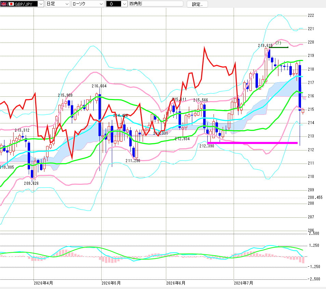Viewport: 326px width, 289px height.
Task: Click the 2026年7月 date axis label
Action: tap(244, 283)
